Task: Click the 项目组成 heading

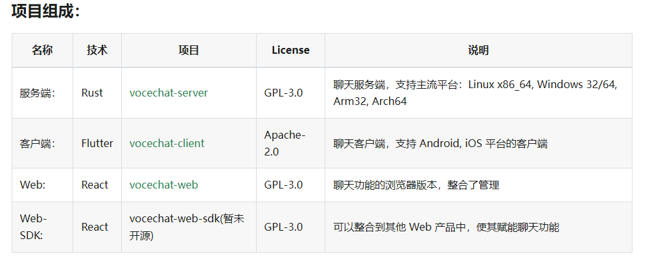Action: (46, 11)
